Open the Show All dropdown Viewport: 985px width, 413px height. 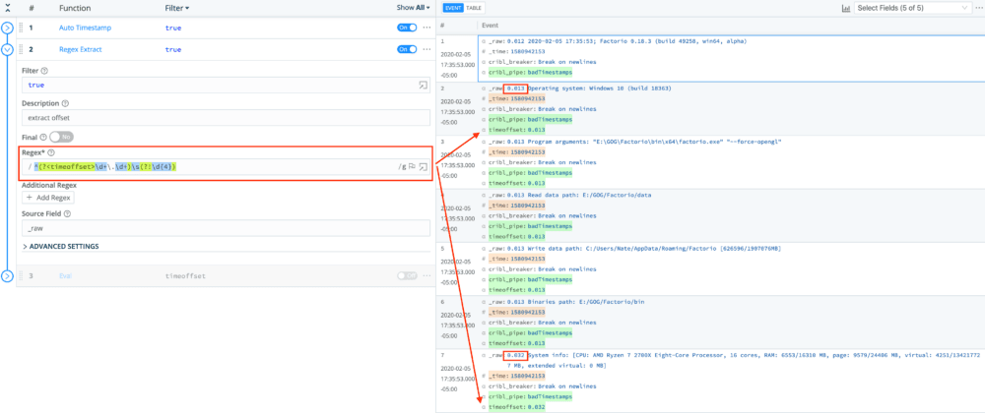pyautogui.click(x=413, y=8)
